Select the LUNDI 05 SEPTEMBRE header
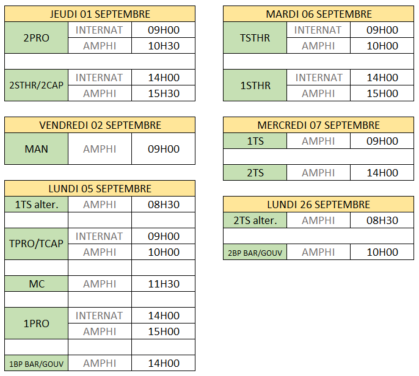Viewport: 419px width, 376px height. [100, 189]
